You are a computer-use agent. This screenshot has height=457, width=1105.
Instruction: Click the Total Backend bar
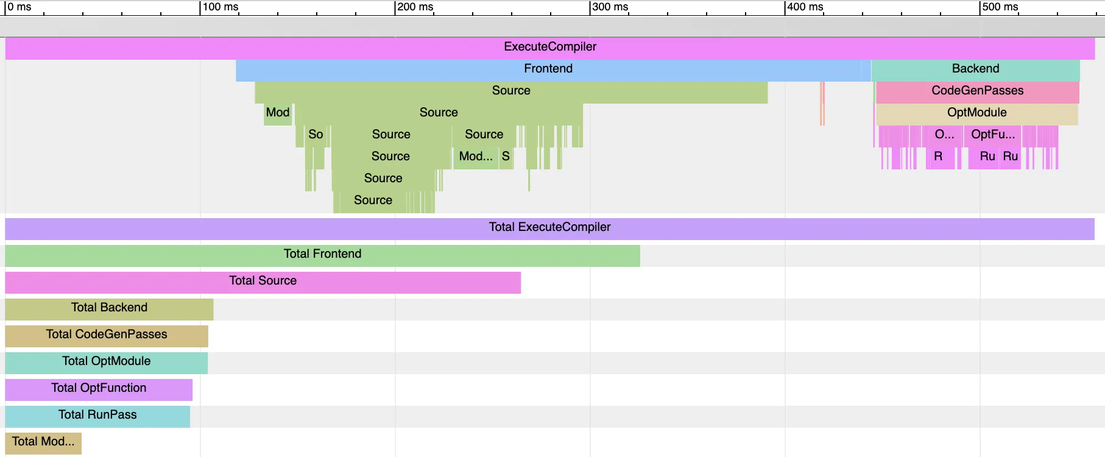pos(109,308)
